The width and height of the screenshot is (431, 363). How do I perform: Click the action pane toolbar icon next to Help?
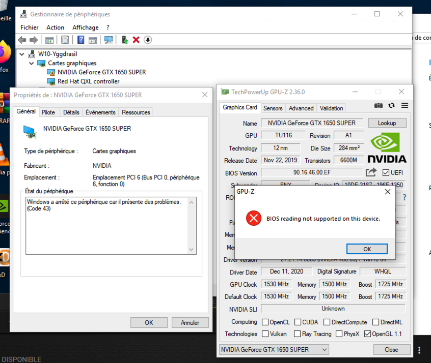(x=93, y=40)
